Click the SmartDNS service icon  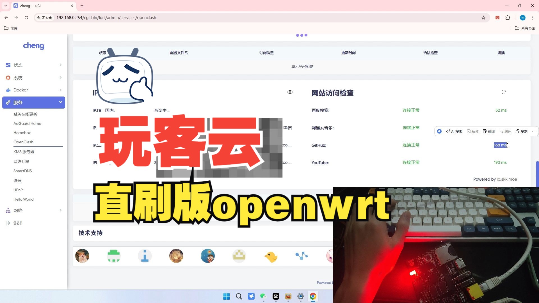(22, 171)
